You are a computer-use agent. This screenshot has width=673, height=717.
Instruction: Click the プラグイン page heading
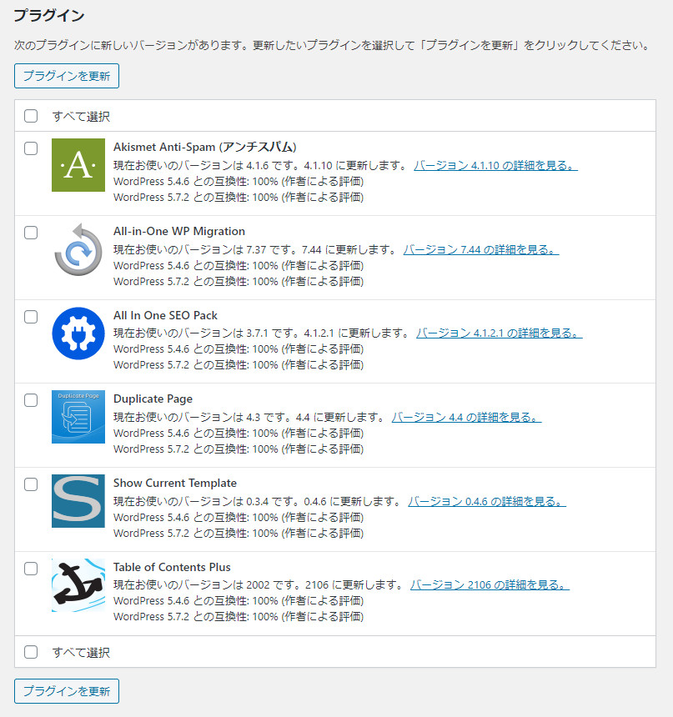(x=49, y=16)
